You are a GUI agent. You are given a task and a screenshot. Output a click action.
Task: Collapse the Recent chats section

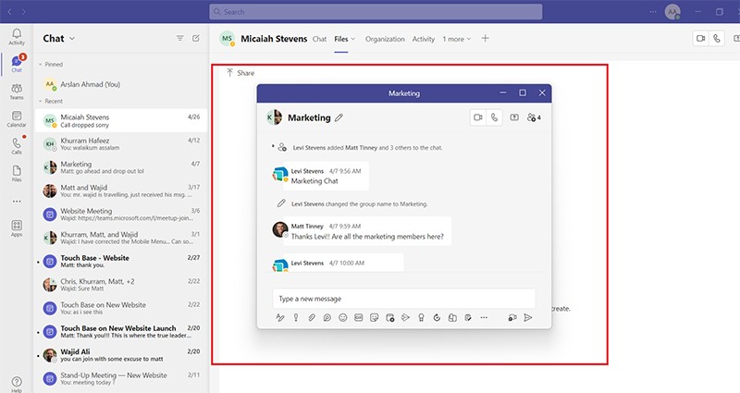pyautogui.click(x=41, y=101)
